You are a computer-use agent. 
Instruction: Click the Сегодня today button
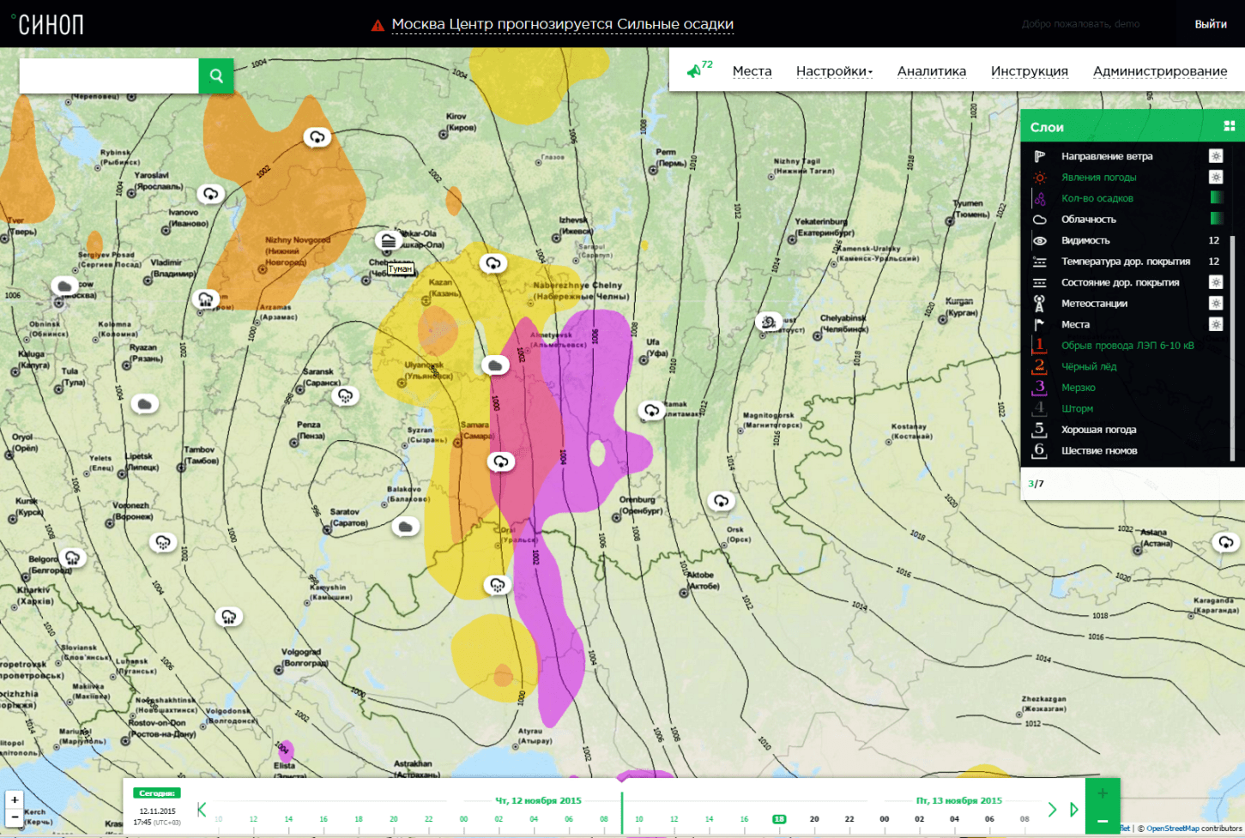157,793
